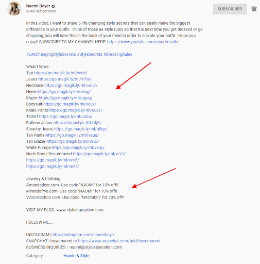Image resolution: width=260 pixels, height=264 pixels.
Task: Open the Top link ending veu6
Action: [x=61, y=73]
